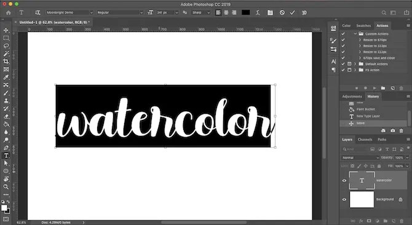Toggle the Custom Actions set checkmark

[343, 34]
